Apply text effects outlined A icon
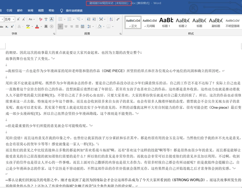 [x=19, y=26]
